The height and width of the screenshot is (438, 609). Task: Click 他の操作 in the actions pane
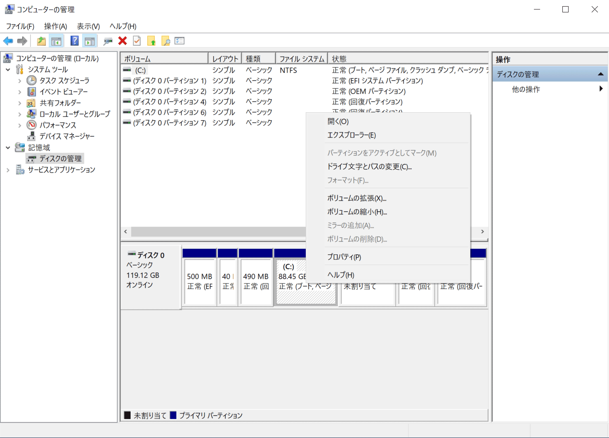(x=526, y=89)
